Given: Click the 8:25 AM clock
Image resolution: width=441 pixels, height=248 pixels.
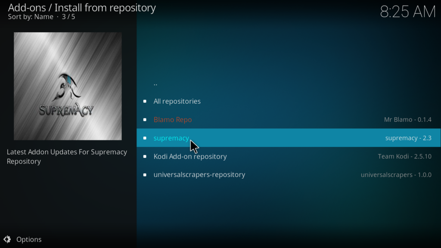Looking at the screenshot, I should click(x=407, y=12).
